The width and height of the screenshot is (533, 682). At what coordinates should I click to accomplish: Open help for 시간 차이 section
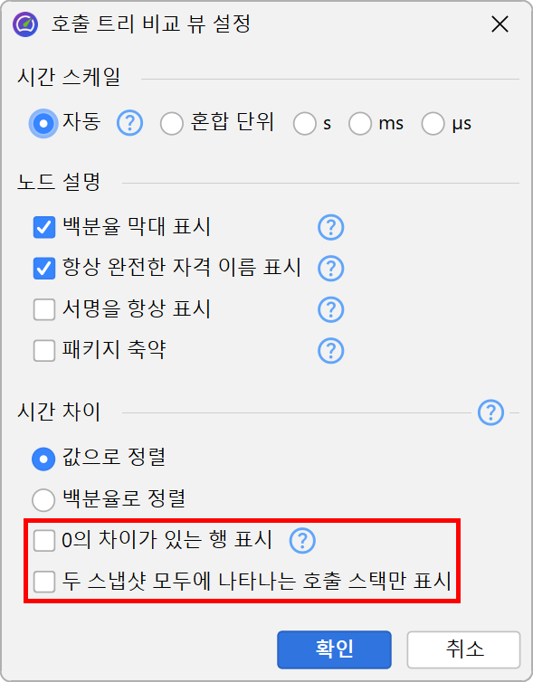click(x=490, y=412)
